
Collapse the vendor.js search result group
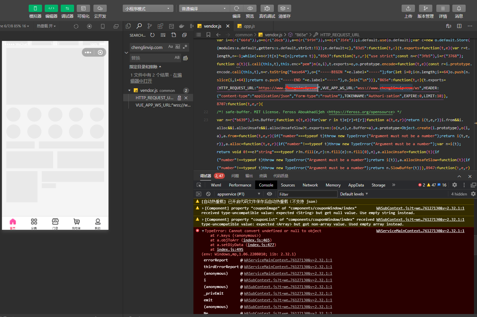pos(129,91)
